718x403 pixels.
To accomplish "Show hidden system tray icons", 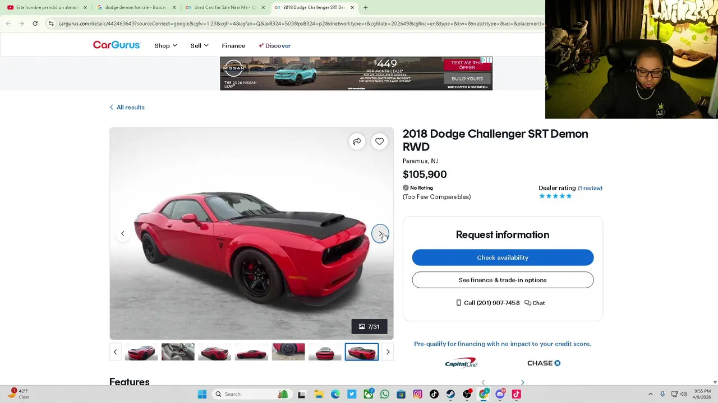I will tap(650, 394).
